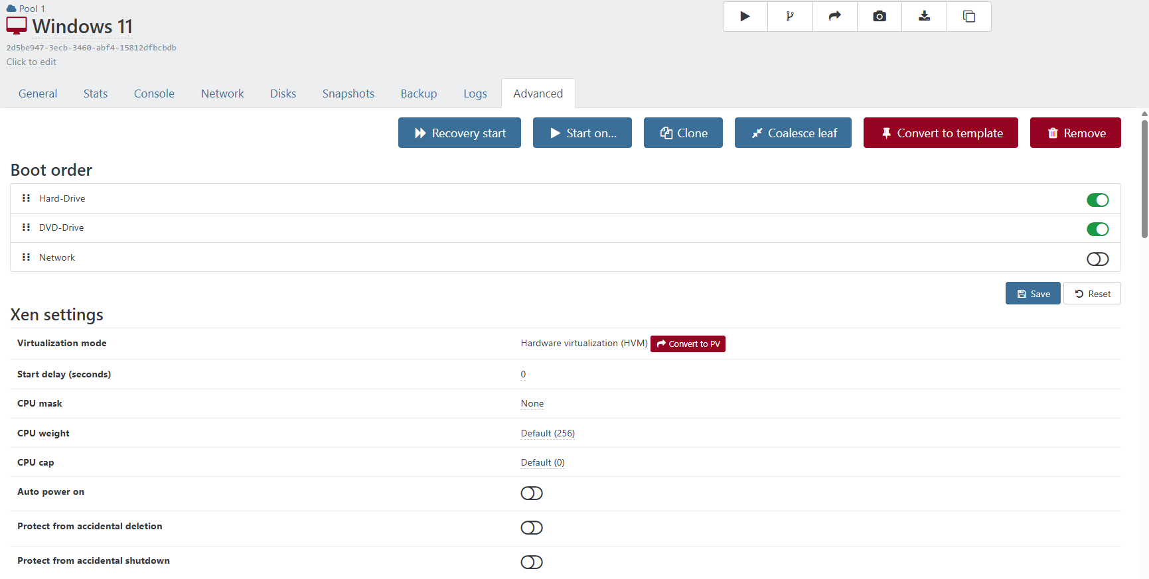Viewport: 1149px width, 579px height.
Task: Click the Hard-Drive boot entry label
Action: point(62,198)
